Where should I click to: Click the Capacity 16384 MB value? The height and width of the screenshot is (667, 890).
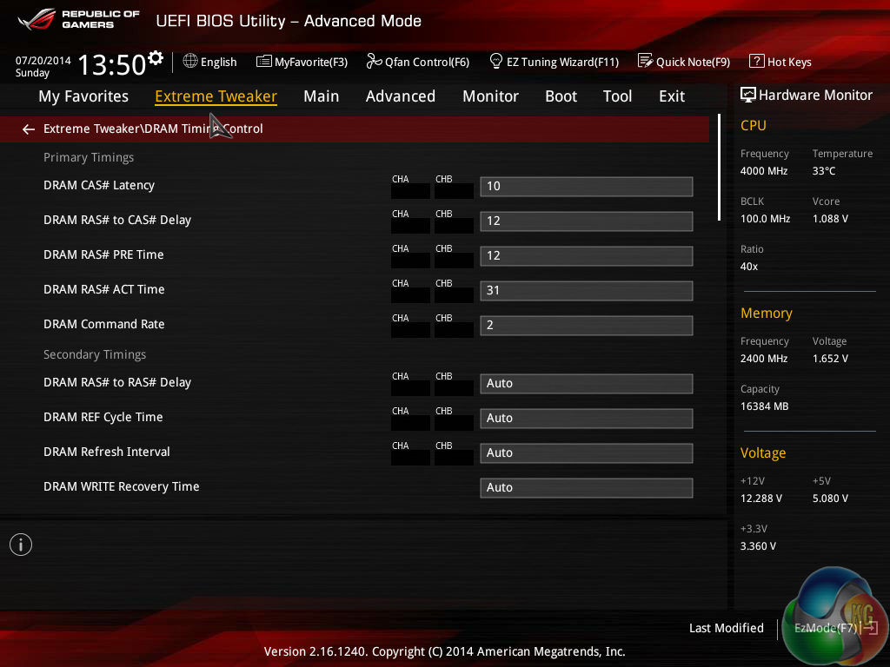764,406
